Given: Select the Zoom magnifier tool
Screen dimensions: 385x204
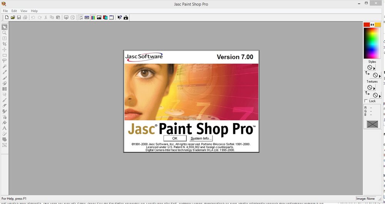Looking at the screenshot, I should tap(4, 33).
